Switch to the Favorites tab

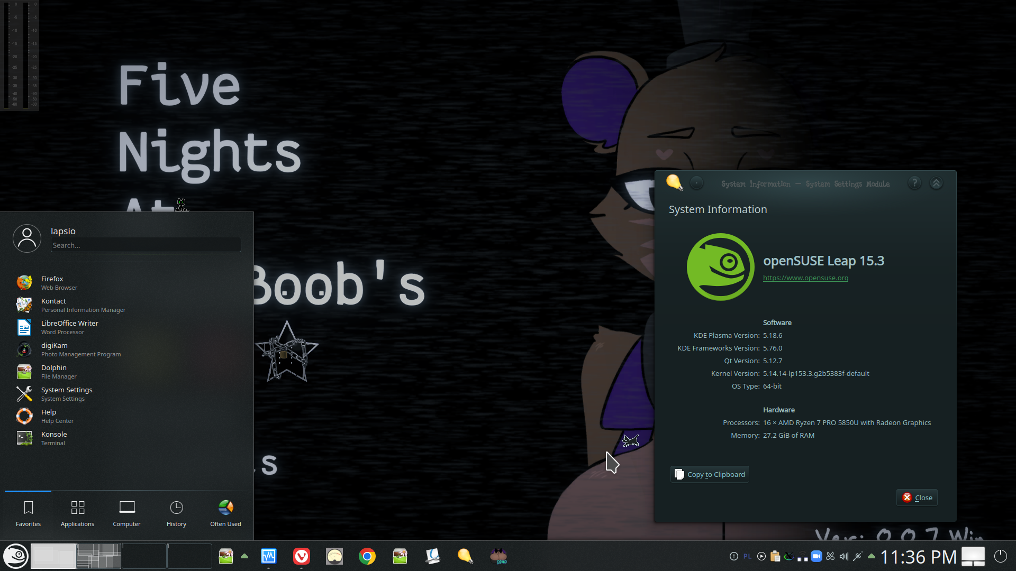pyautogui.click(x=28, y=514)
